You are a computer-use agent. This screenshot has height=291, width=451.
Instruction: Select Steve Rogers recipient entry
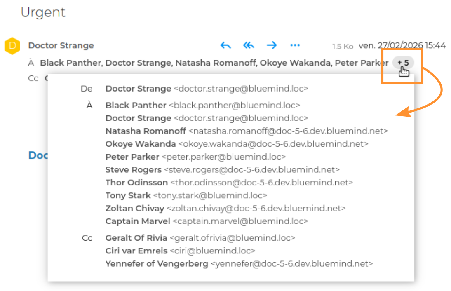click(134, 169)
